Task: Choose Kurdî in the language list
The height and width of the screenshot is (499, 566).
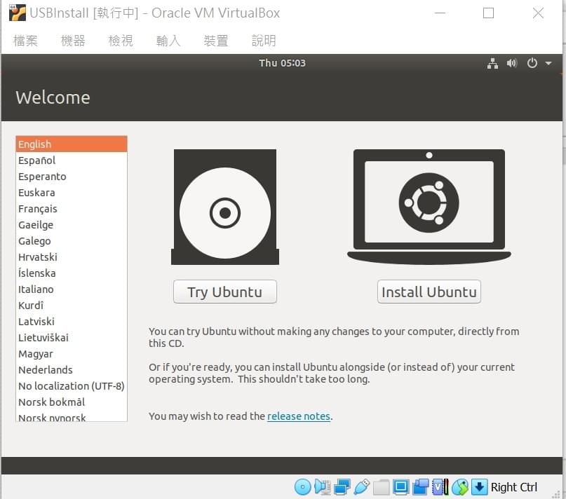Action: (x=72, y=306)
